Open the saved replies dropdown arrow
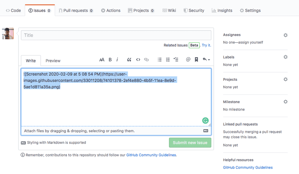The image size is (299, 174). click(x=207, y=59)
